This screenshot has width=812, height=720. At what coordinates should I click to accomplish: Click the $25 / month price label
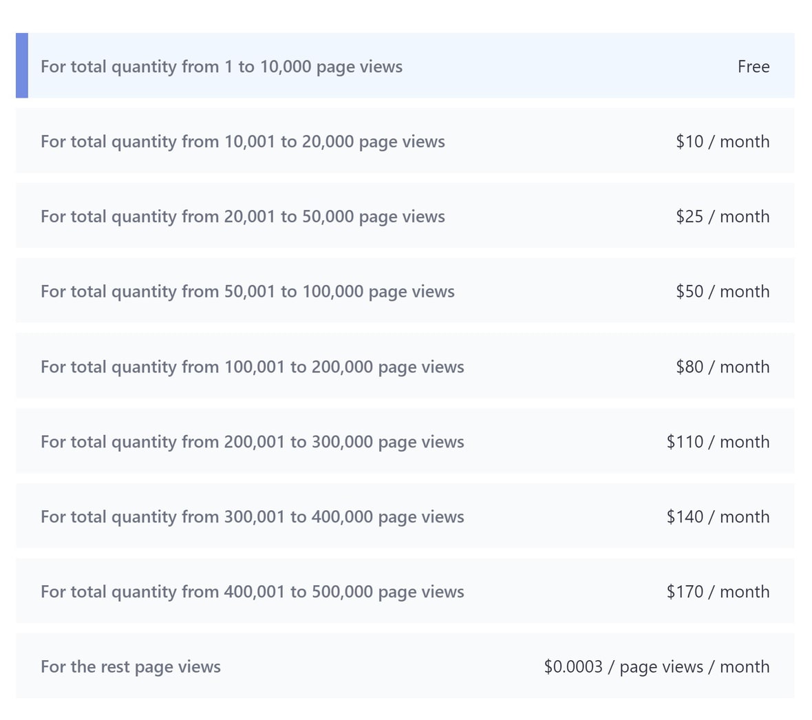coord(723,216)
